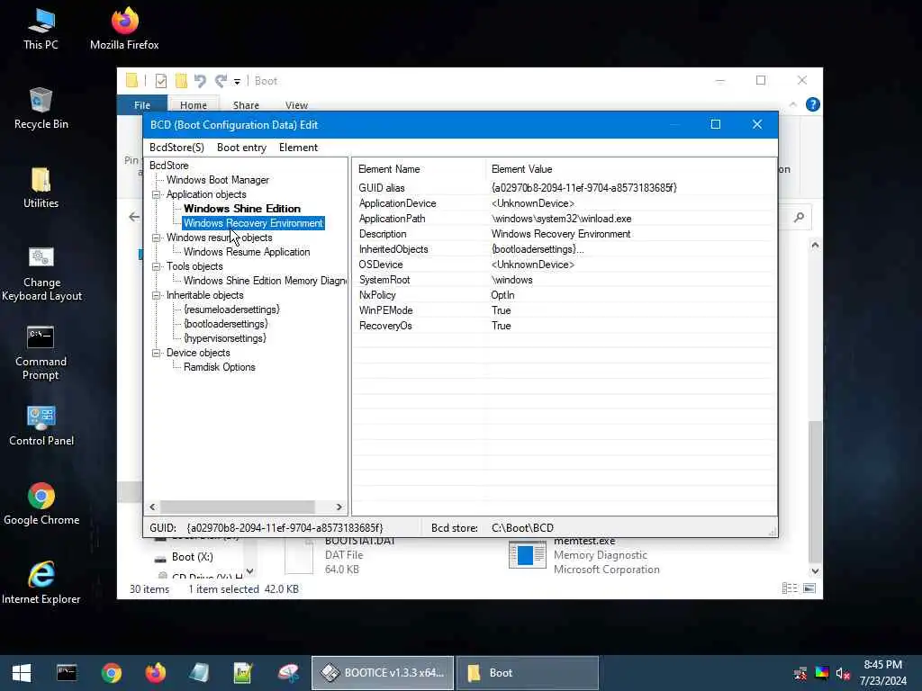Click Properties checkmark icon in Explorer toolbar

click(160, 81)
